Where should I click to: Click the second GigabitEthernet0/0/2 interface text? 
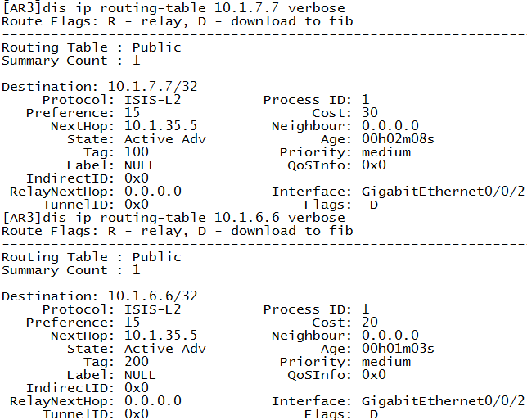point(443,401)
